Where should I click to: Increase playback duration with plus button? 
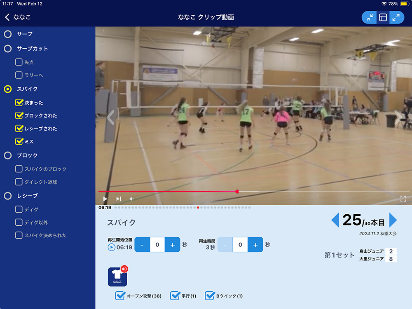pyautogui.click(x=255, y=245)
